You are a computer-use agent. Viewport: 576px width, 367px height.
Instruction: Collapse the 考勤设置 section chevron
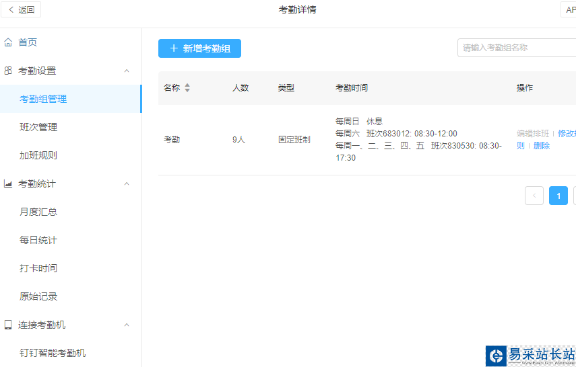pos(127,71)
